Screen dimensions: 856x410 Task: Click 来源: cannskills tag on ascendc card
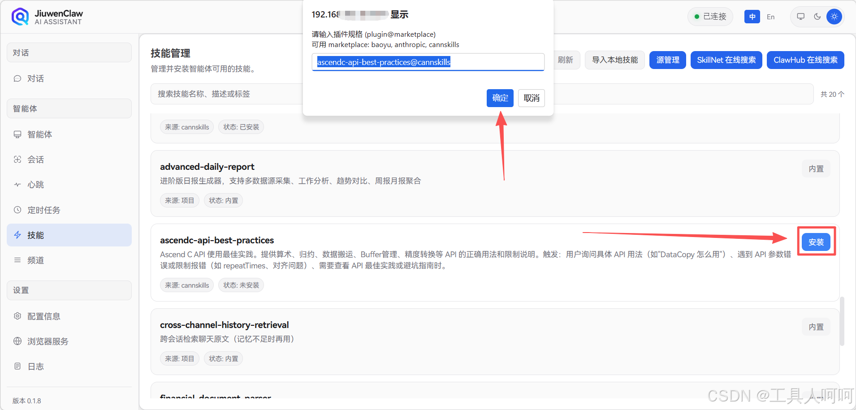click(x=187, y=285)
